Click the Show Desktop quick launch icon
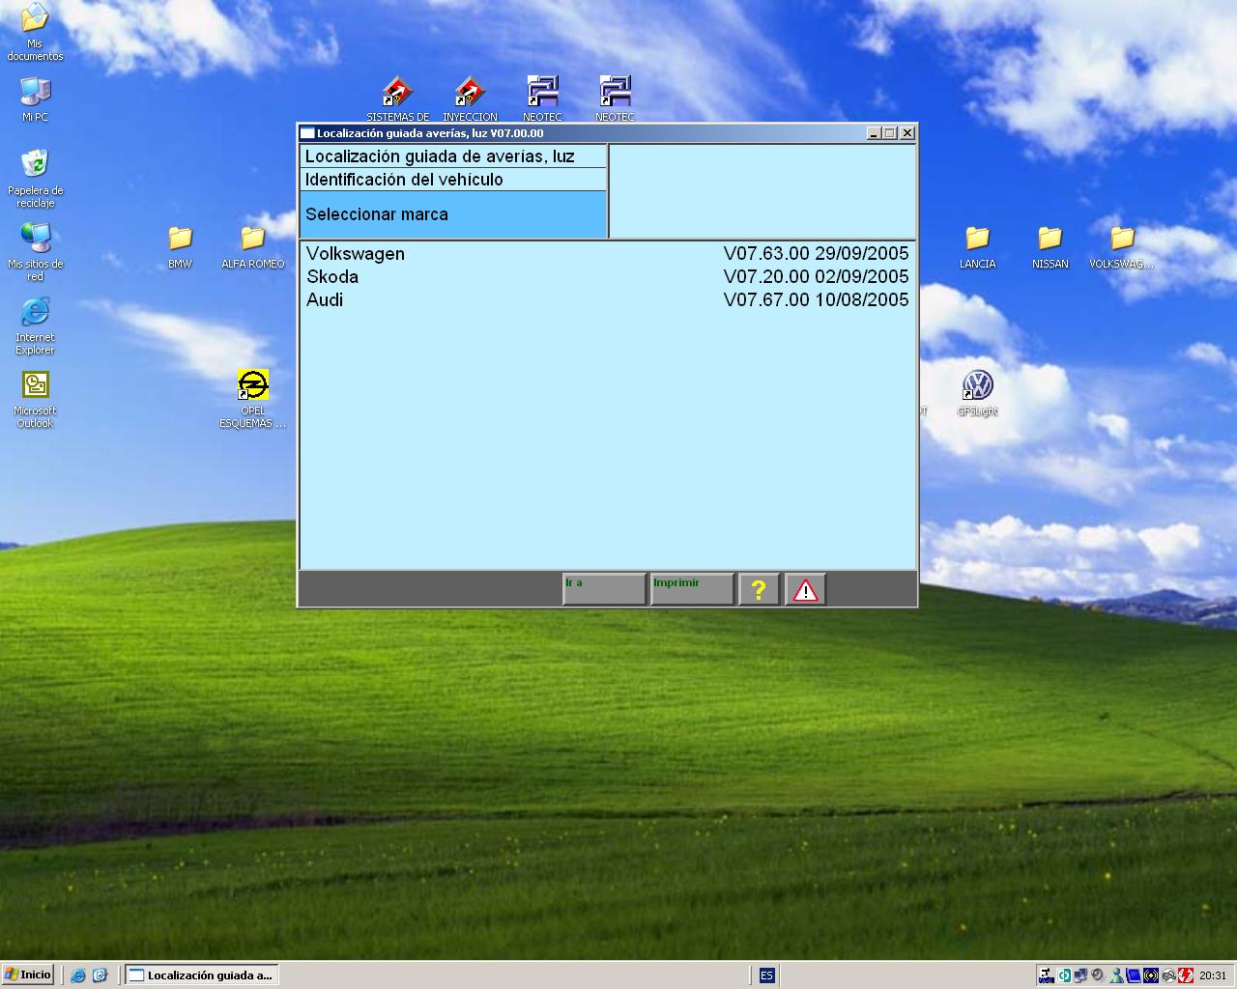1237x989 pixels. pos(100,975)
